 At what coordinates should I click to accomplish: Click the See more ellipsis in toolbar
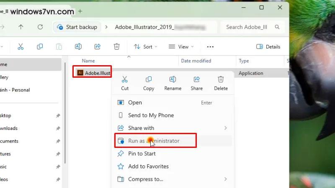tap(210, 47)
